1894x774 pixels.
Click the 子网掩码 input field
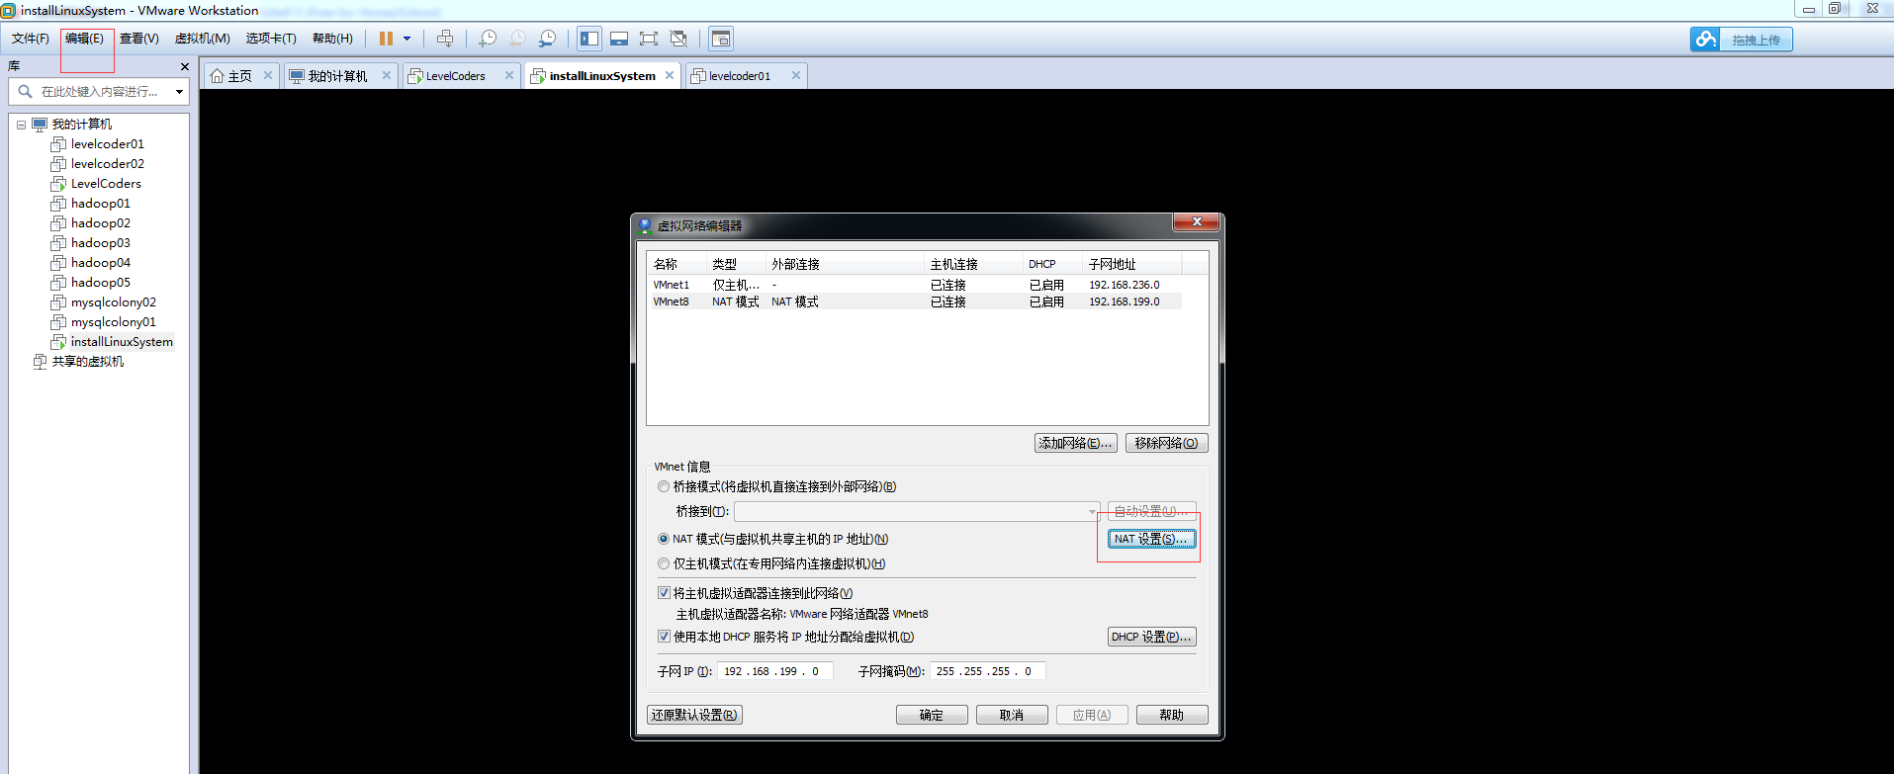[987, 671]
